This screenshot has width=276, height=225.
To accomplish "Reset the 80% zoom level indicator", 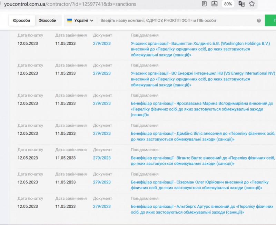I will click(228, 4).
